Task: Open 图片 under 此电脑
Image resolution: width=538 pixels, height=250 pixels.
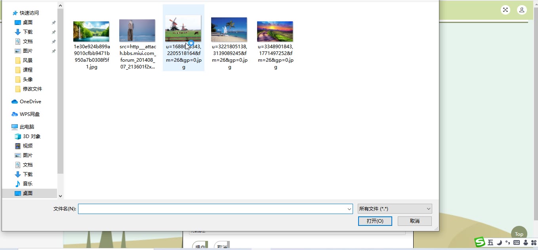Action: (24, 155)
